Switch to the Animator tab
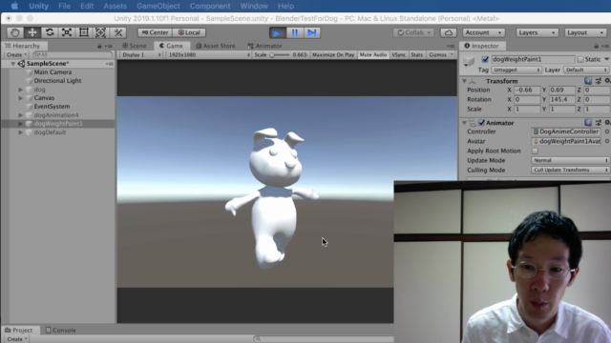Image resolution: width=611 pixels, height=343 pixels. tap(264, 46)
